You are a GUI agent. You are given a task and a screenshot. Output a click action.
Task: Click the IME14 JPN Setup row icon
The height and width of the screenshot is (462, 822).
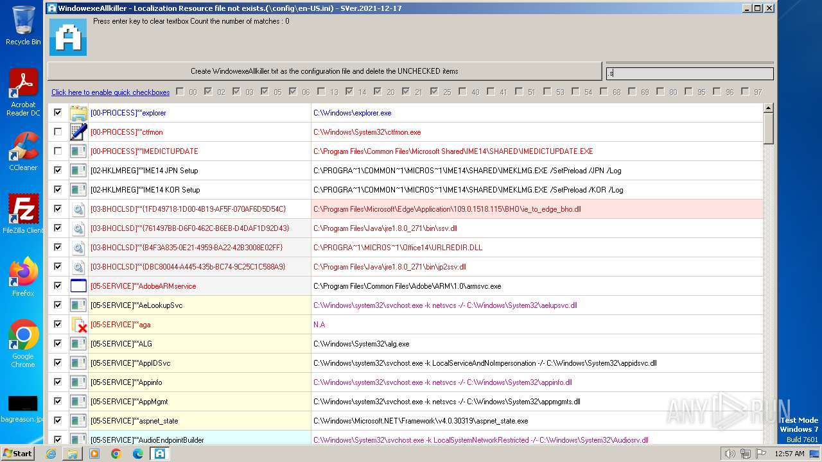point(78,171)
